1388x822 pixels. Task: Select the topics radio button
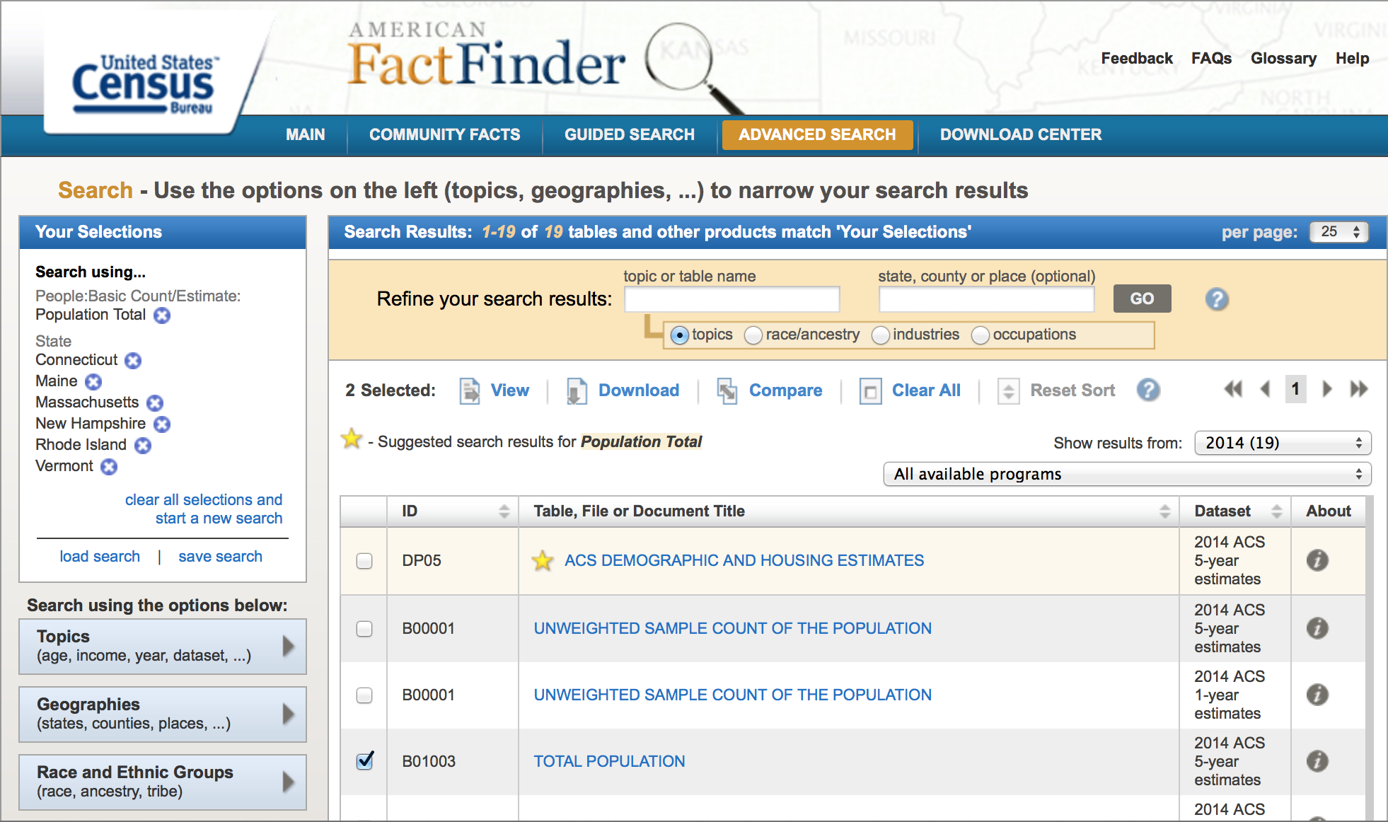[x=679, y=335]
